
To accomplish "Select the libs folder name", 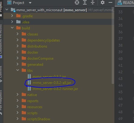I will coord(30,71).
